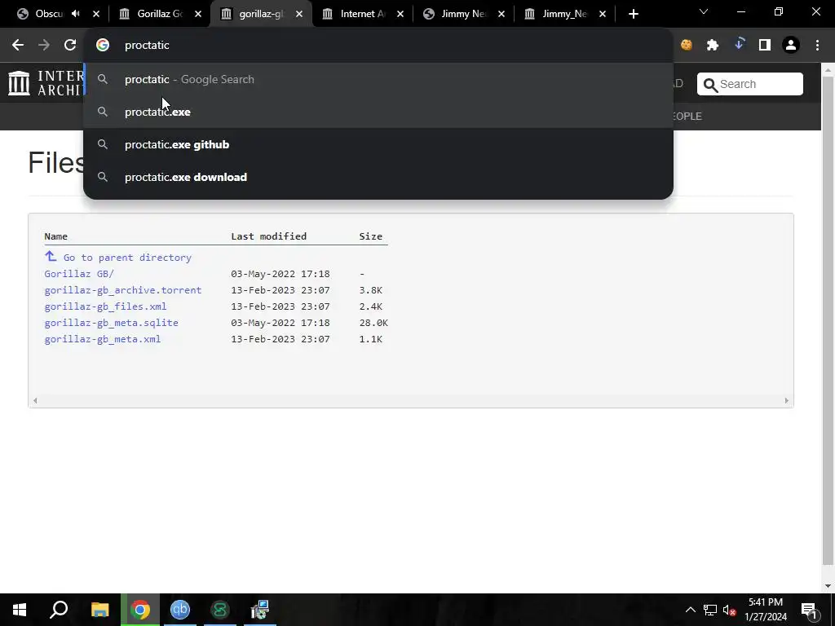Click the 'Name' column header
The image size is (835, 626).
tap(56, 236)
